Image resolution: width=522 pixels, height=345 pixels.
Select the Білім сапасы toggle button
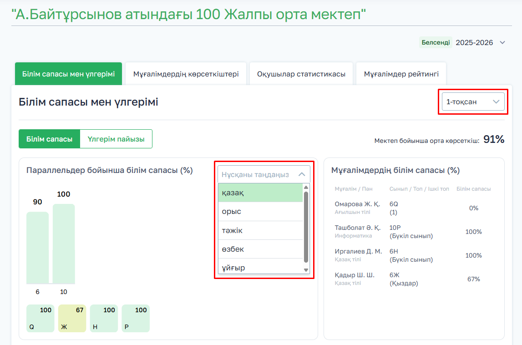tap(49, 139)
